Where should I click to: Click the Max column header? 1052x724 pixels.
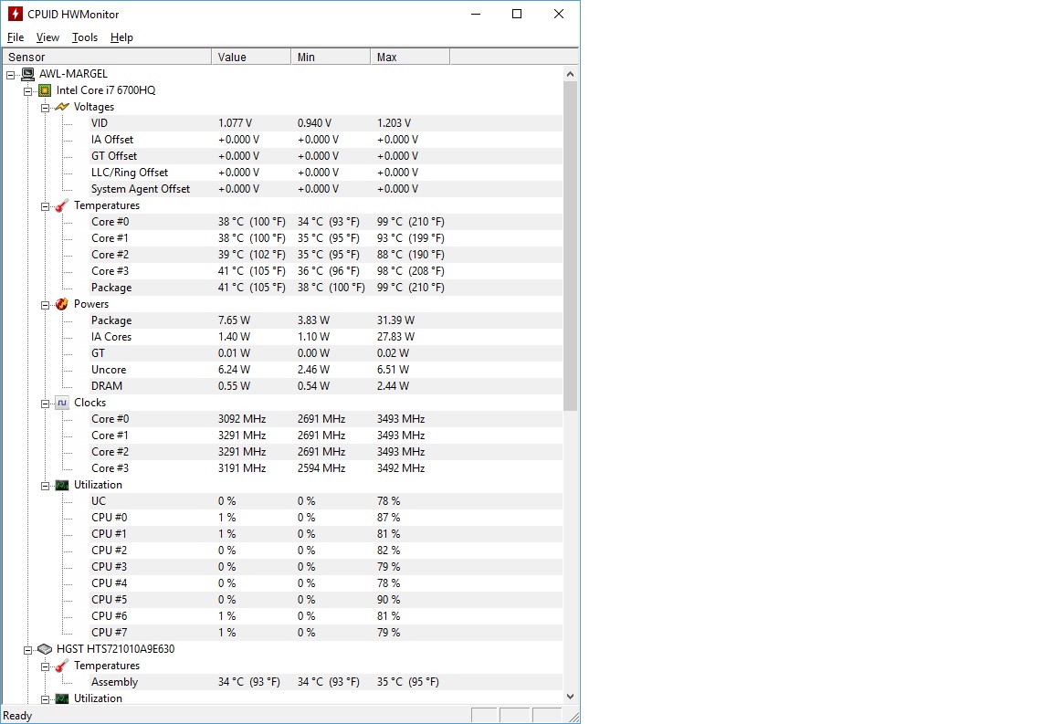click(410, 57)
